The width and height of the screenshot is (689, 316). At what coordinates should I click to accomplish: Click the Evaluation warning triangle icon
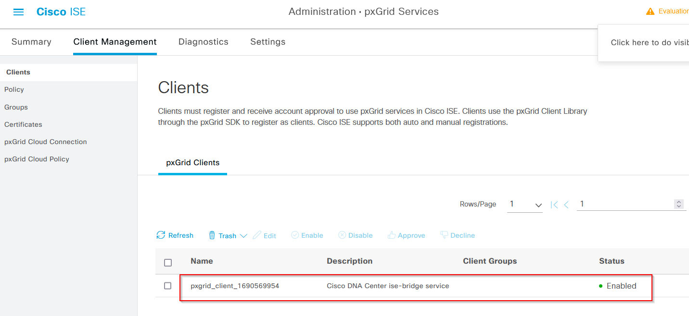tap(650, 11)
